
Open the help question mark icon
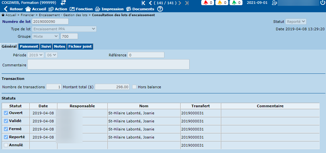(x=160, y=9)
